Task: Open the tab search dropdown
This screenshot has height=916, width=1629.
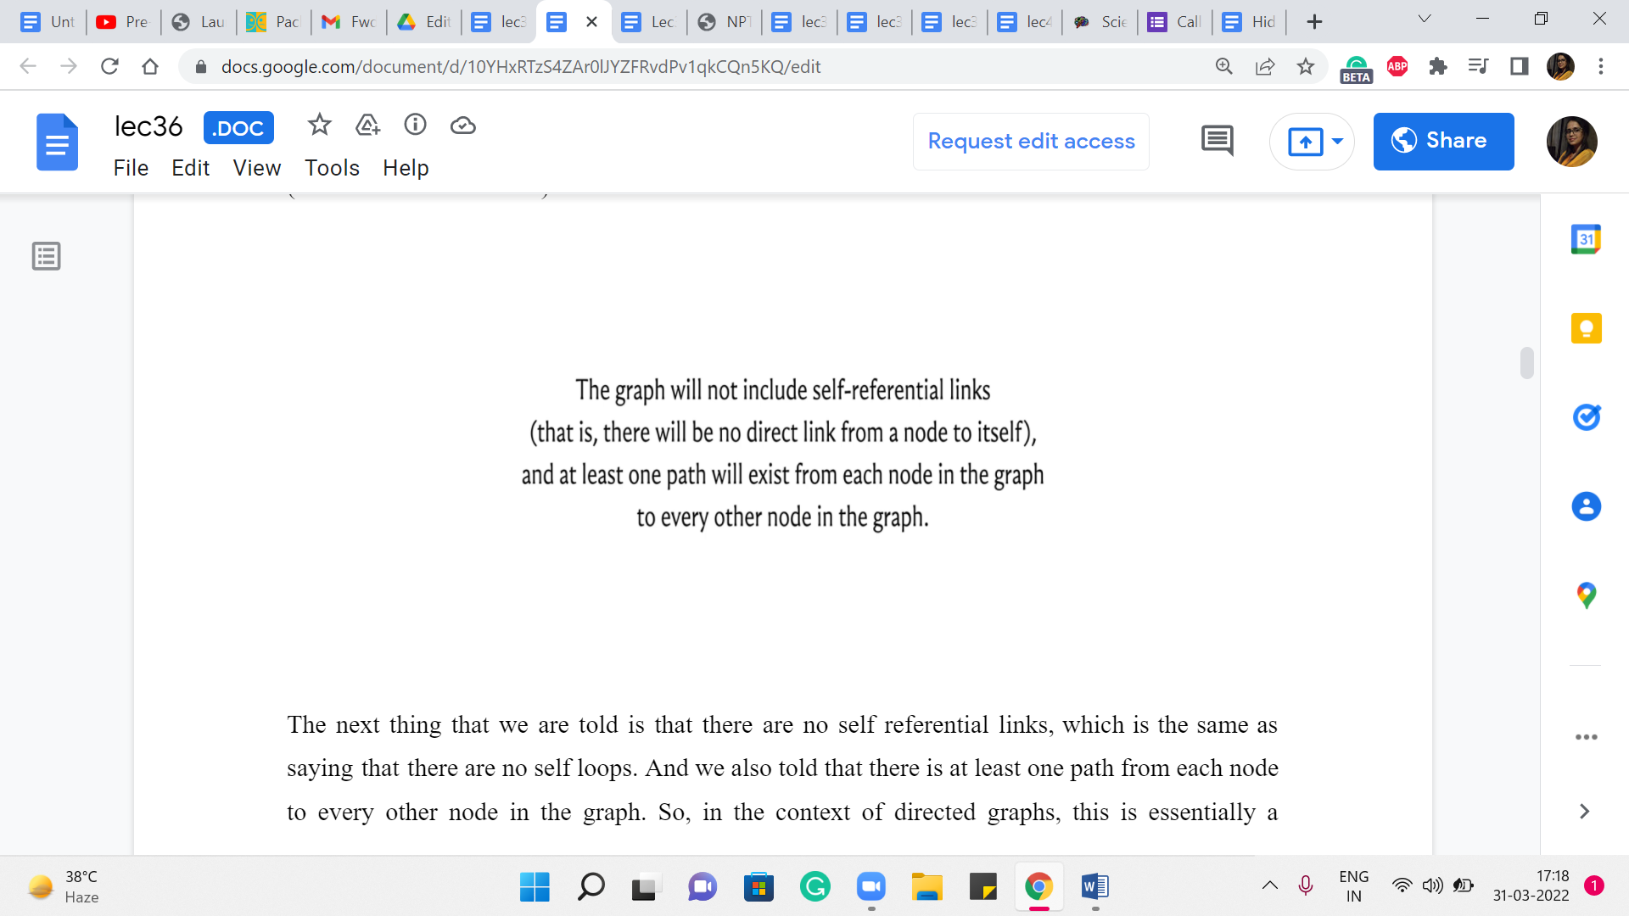Action: [1425, 20]
